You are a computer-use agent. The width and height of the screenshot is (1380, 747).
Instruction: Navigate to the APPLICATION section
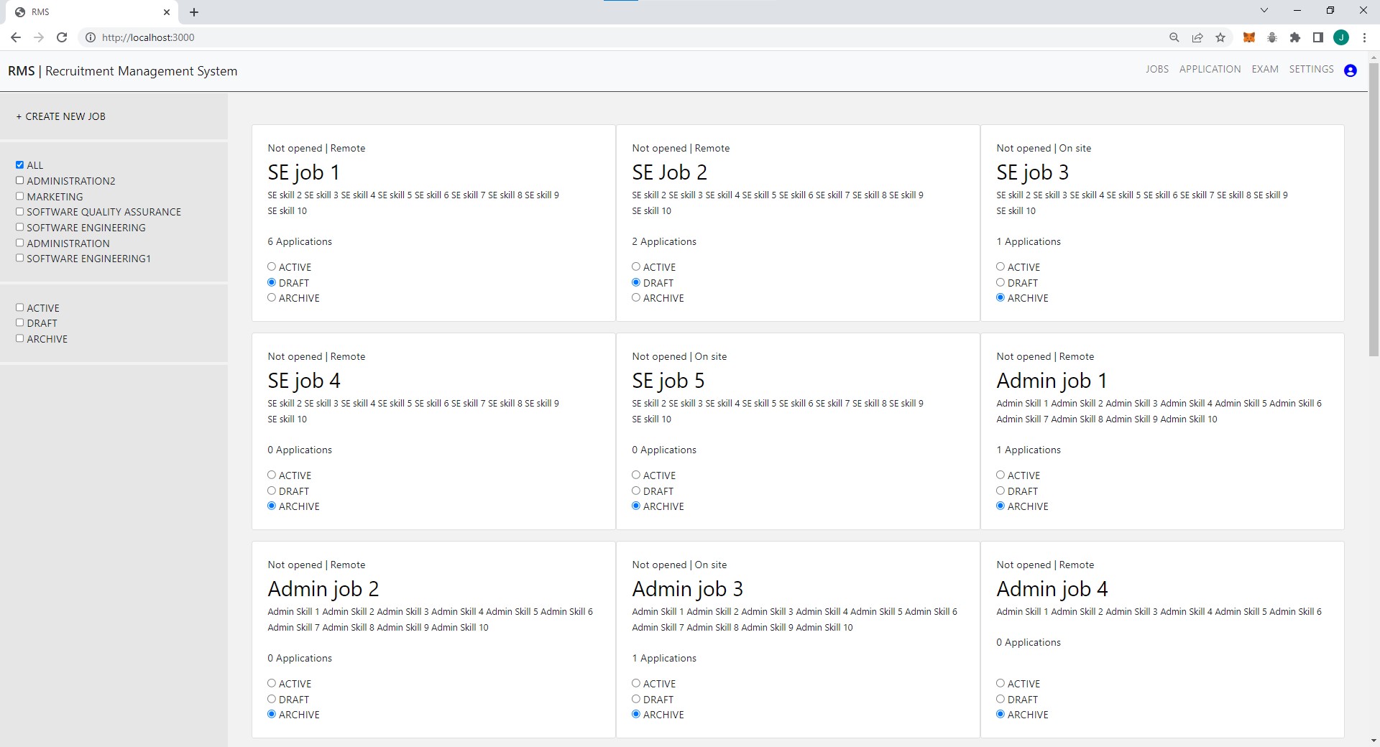pyautogui.click(x=1210, y=69)
